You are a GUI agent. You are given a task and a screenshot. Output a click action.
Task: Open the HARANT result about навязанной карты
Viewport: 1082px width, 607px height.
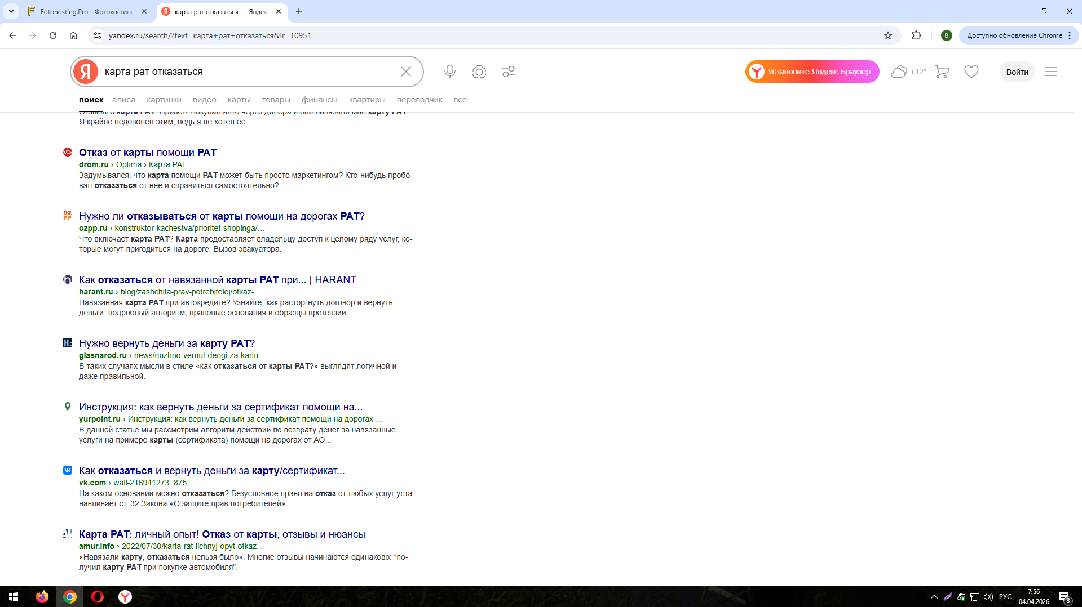218,280
